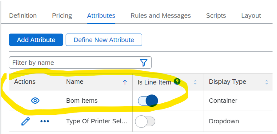Switch to the Layout tab
Viewport: 277px width, 134px height.
click(x=251, y=16)
